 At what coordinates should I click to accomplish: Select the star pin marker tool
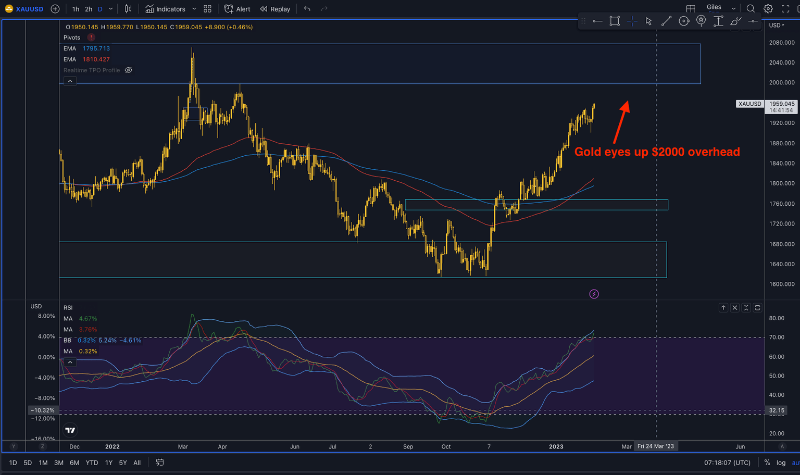coord(701,21)
